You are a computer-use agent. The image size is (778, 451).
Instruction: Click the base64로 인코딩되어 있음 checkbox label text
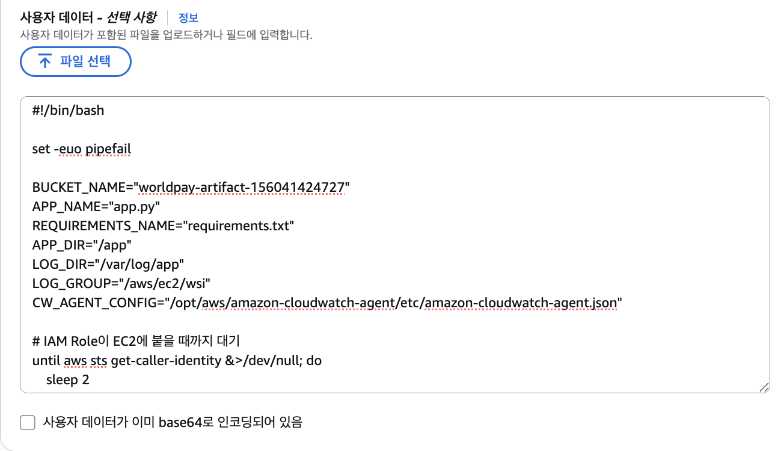click(173, 422)
